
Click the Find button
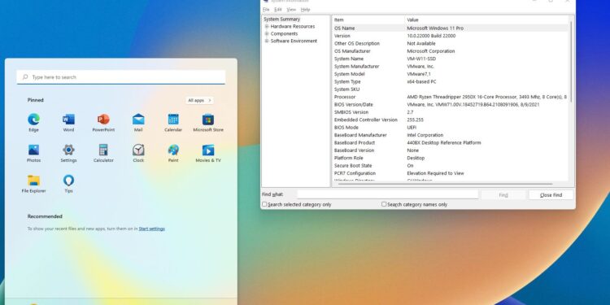503,195
